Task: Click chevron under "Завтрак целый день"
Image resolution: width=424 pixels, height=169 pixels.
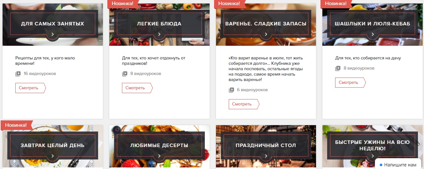Action: tap(53, 156)
